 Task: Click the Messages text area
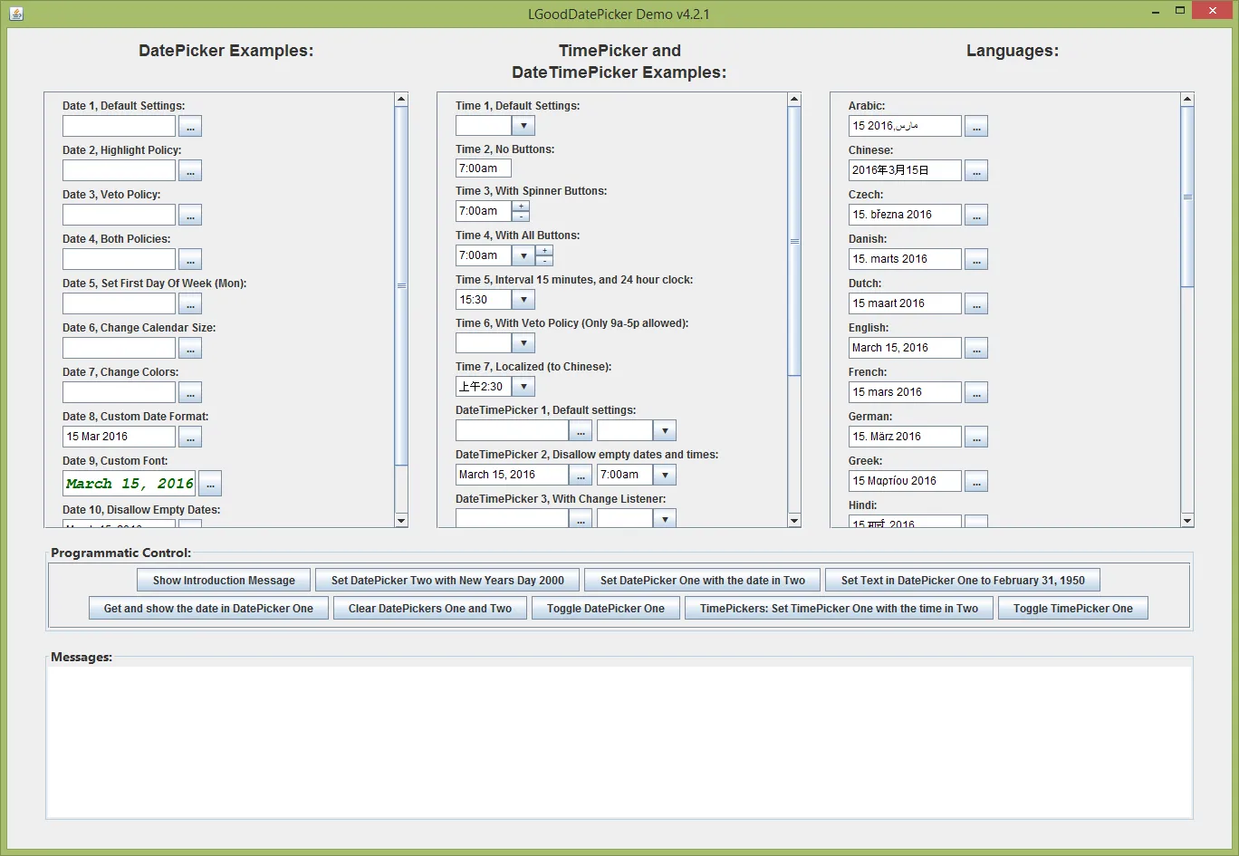pos(619,742)
